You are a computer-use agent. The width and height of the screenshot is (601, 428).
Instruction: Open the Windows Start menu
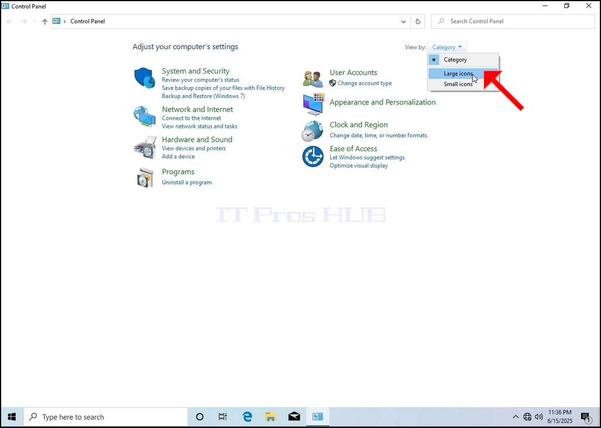[x=12, y=417]
